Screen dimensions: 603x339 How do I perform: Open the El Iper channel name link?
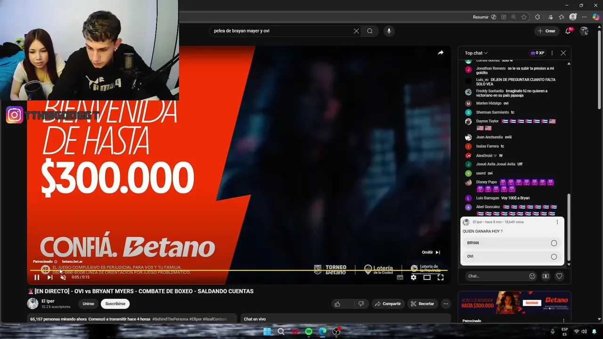click(47, 301)
